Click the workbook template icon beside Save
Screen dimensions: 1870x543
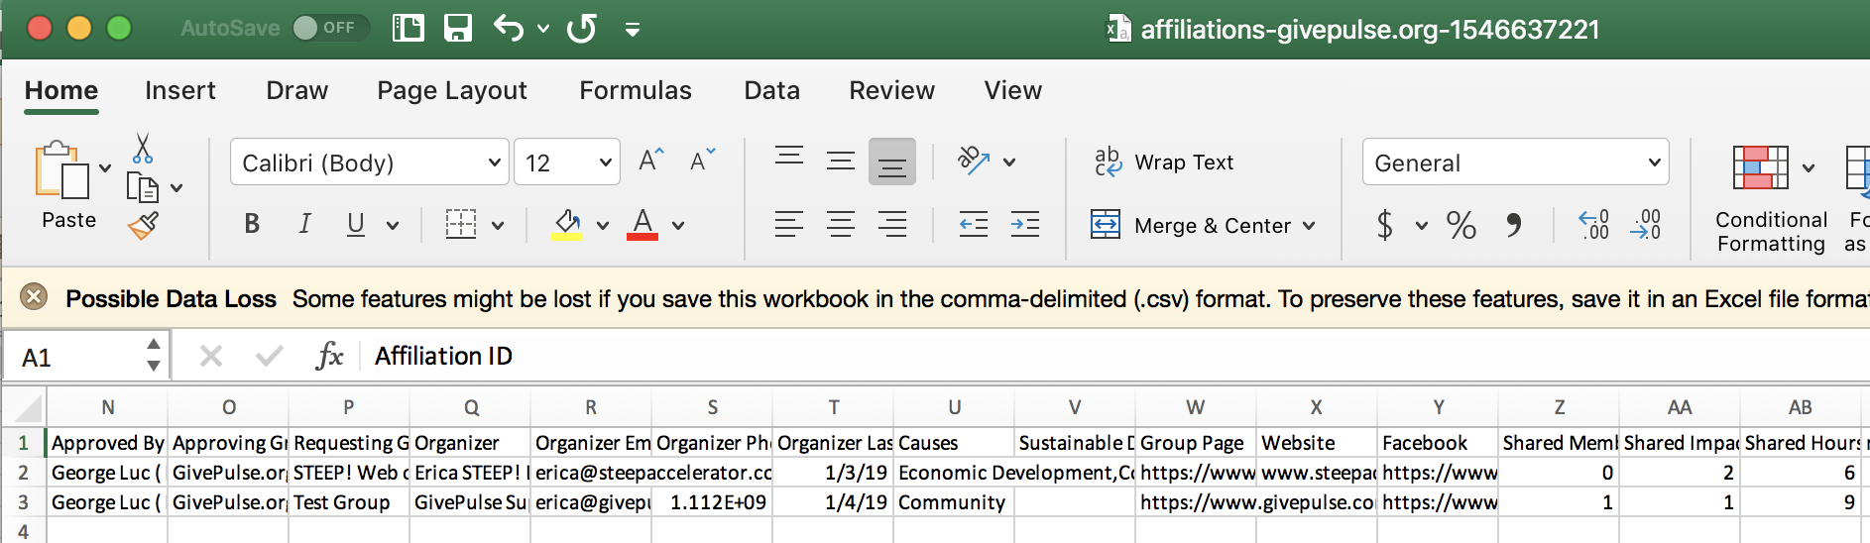(409, 28)
